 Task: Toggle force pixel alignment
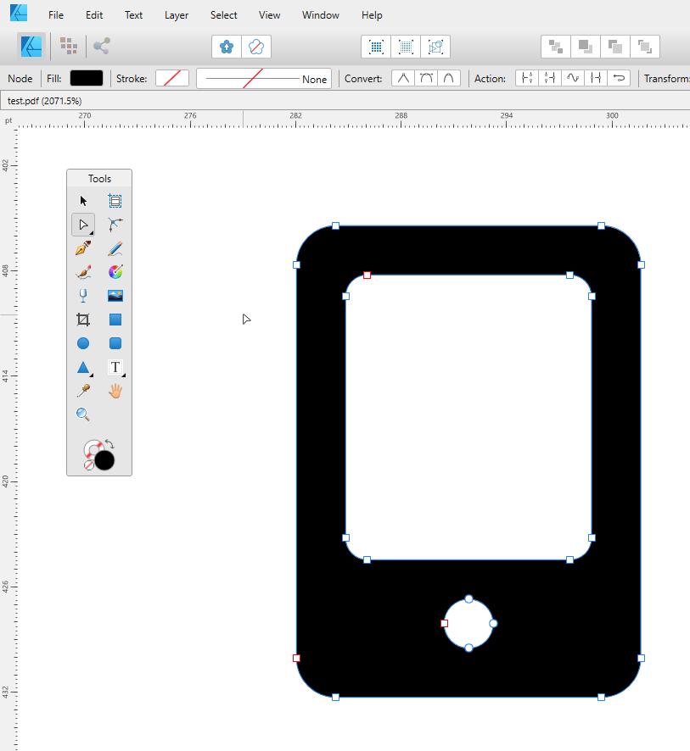pos(376,47)
